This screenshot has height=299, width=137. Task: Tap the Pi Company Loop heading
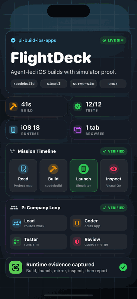41,208
